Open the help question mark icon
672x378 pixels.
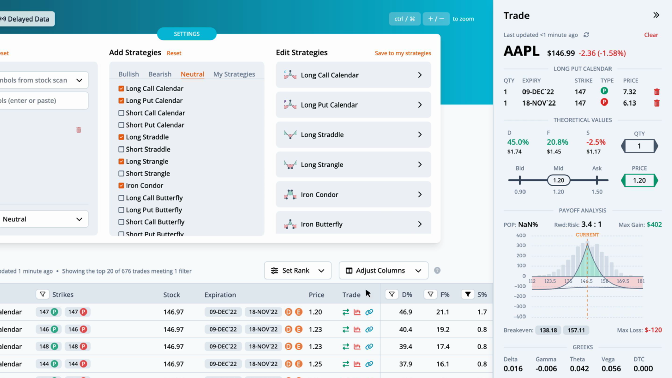point(437,270)
